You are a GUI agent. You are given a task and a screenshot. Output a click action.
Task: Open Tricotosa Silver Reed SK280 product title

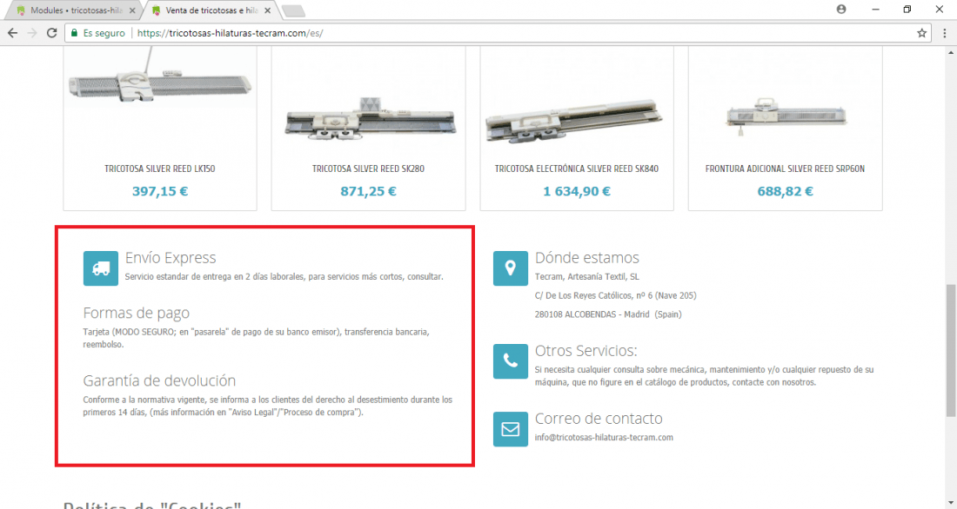368,169
